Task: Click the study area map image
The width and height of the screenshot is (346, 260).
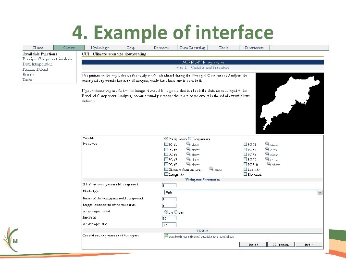Action: pos(289,103)
